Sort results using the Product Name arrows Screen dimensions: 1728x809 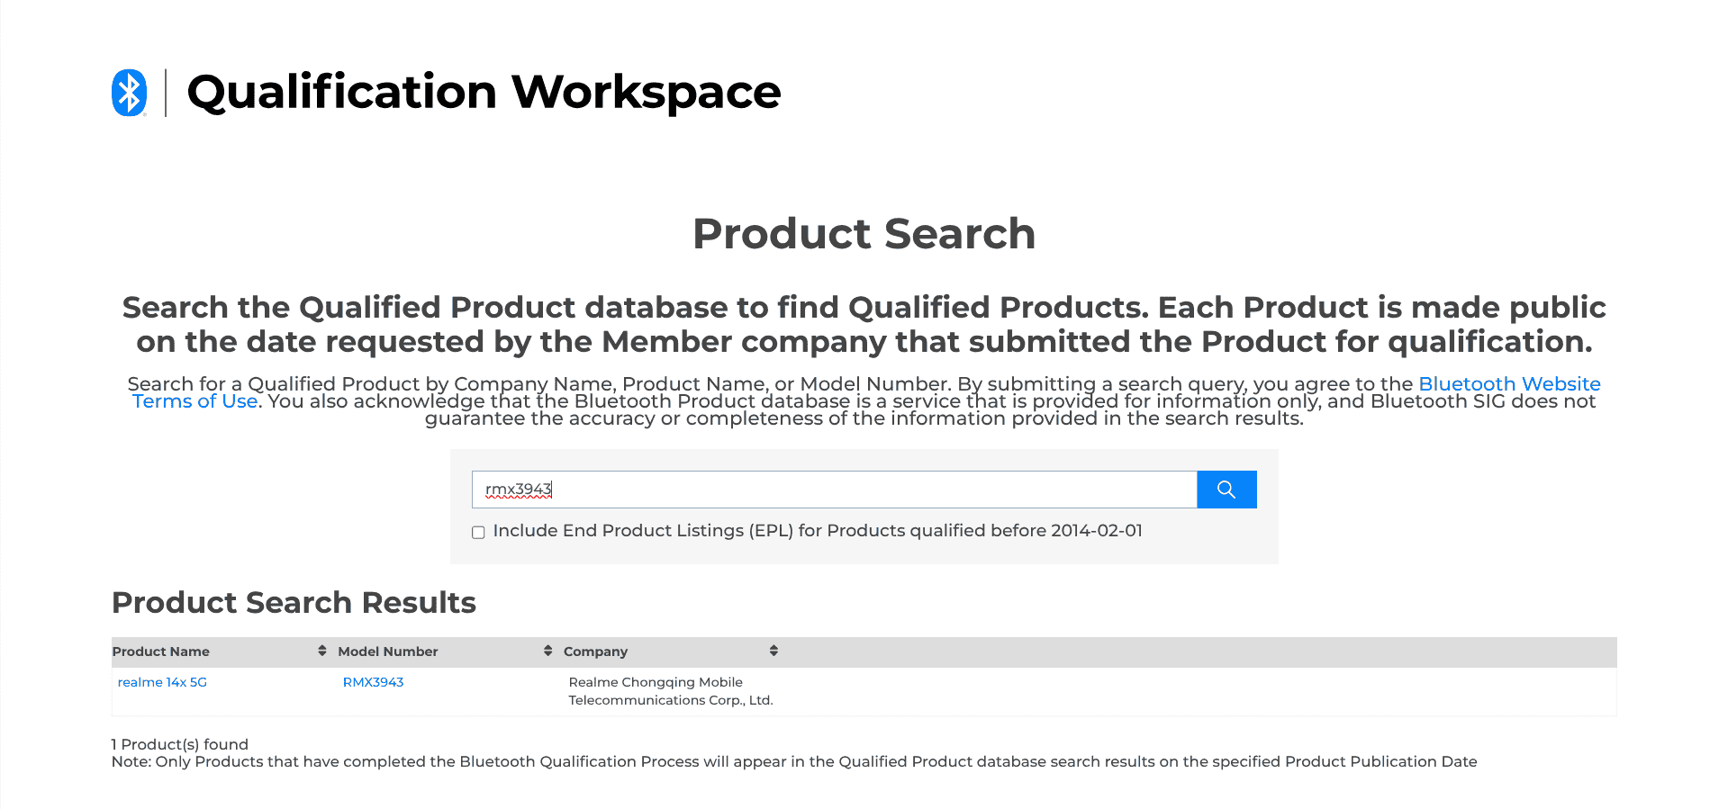(321, 651)
